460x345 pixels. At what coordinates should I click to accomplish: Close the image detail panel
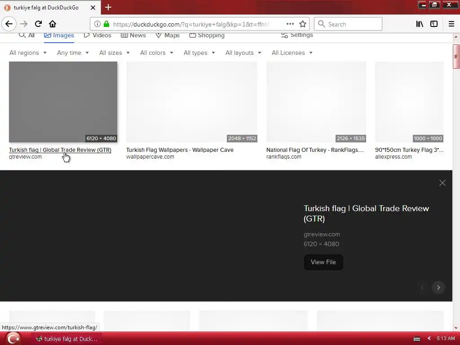pos(442,183)
